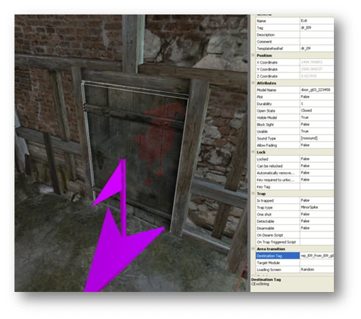Open the Open State dropdown 'Closed'
Viewport: 361px width, 319px height.
pos(317,111)
